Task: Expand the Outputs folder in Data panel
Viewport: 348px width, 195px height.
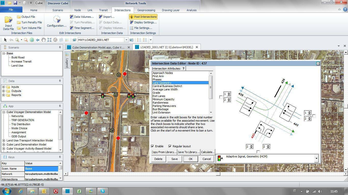Action: point(4,91)
